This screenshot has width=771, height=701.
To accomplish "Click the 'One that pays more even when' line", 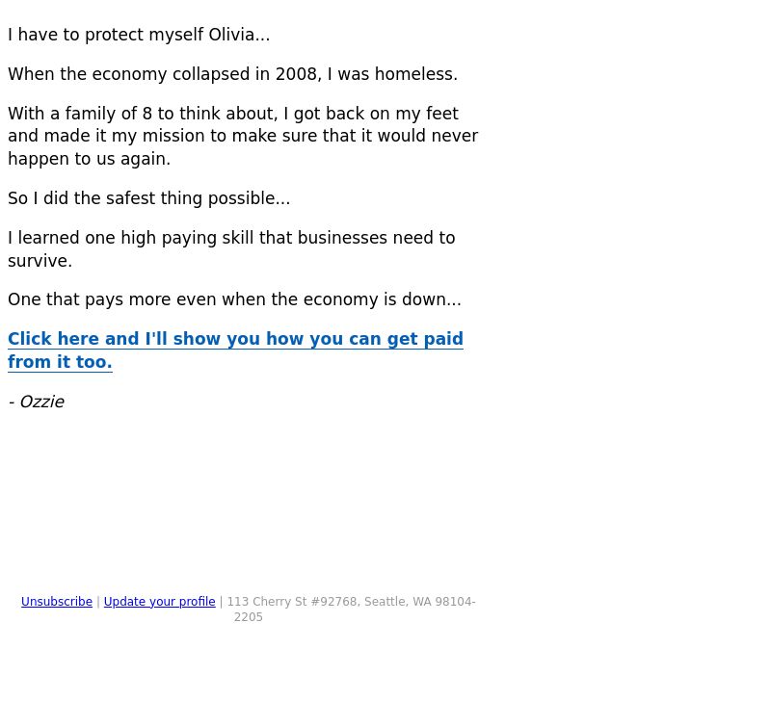I will tap(234, 299).
